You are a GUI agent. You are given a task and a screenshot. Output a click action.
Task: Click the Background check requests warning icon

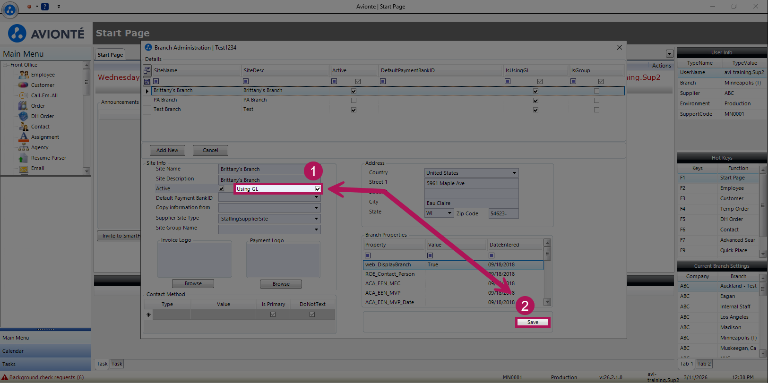(x=5, y=377)
